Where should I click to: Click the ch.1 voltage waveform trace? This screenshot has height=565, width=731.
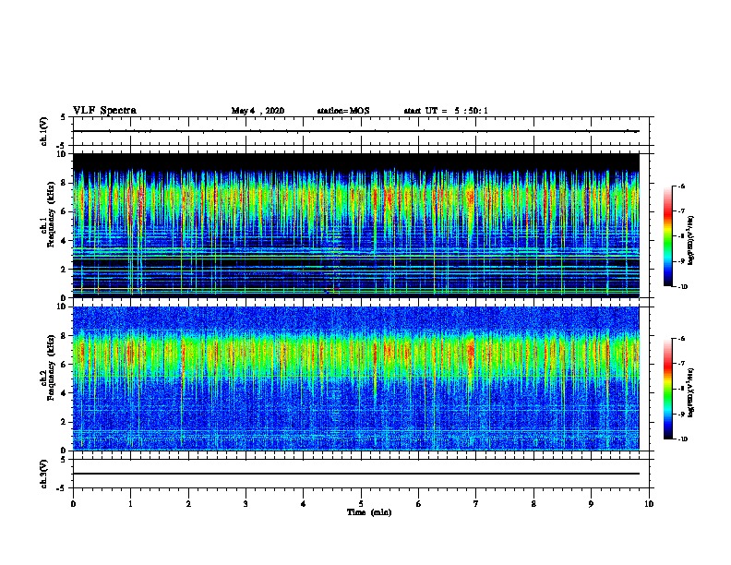[x=355, y=131]
